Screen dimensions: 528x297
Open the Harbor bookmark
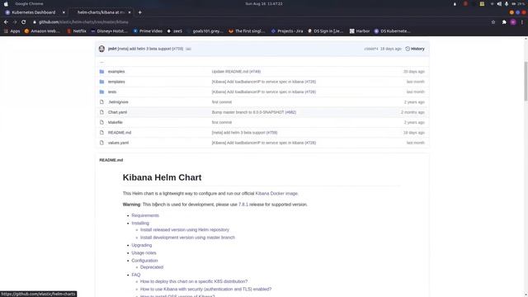(360, 31)
